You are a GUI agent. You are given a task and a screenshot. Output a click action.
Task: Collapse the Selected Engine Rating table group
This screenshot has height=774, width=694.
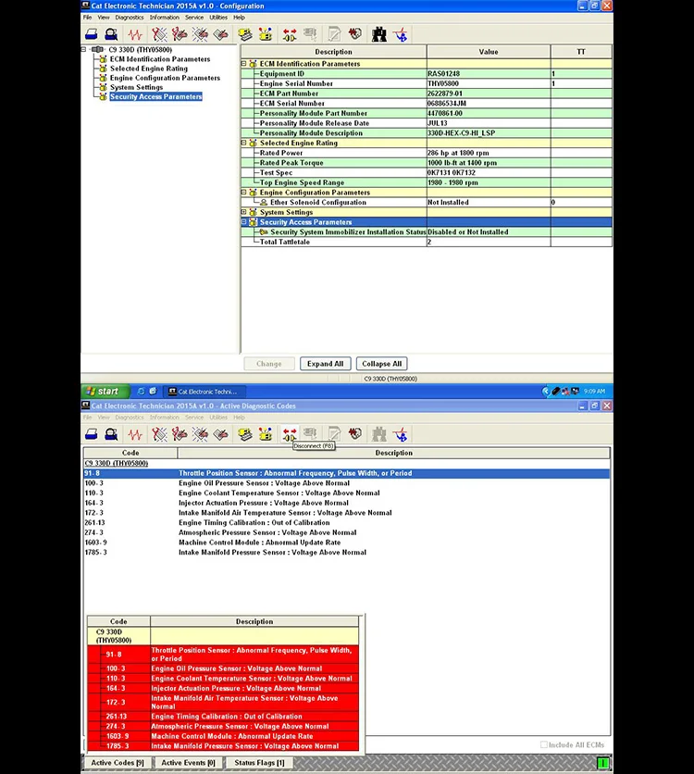[x=243, y=143]
